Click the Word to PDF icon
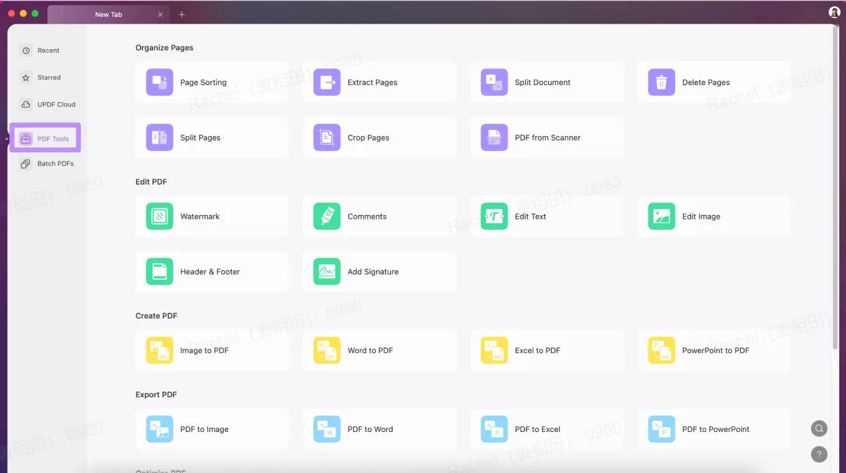The width and height of the screenshot is (846, 473). tap(326, 351)
